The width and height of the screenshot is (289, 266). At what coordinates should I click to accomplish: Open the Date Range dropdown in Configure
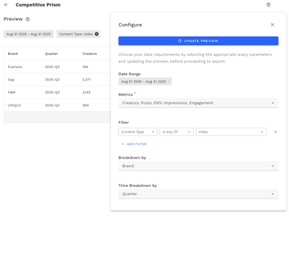[145, 82]
